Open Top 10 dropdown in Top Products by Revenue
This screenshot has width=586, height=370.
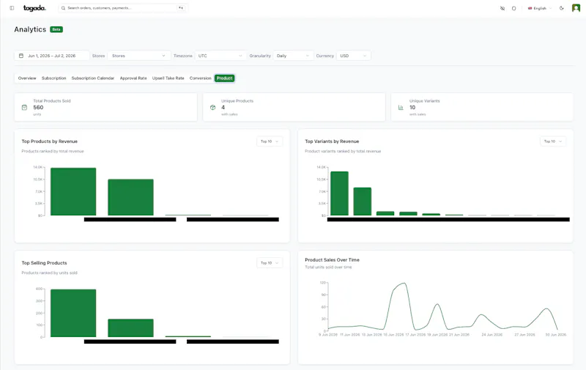(270, 141)
